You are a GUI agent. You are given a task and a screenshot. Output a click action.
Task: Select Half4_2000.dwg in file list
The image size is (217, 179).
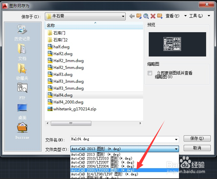tap(65, 102)
